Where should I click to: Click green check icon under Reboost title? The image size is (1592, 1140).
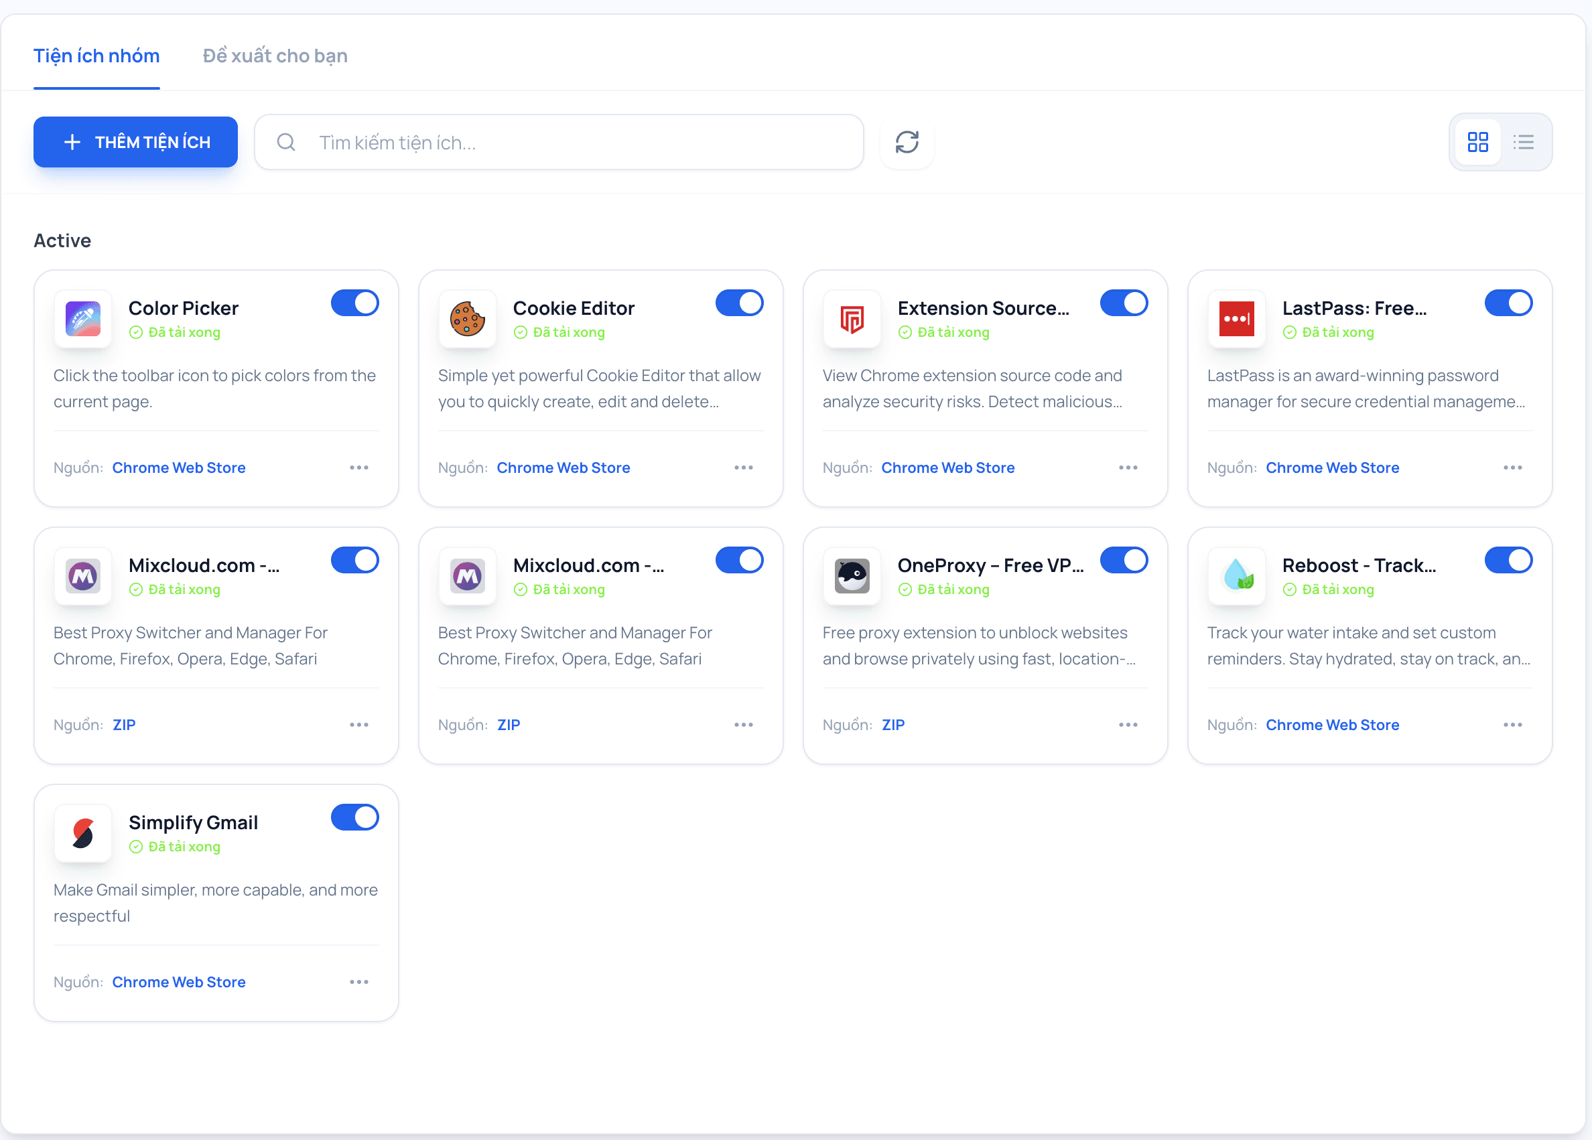1290,590
